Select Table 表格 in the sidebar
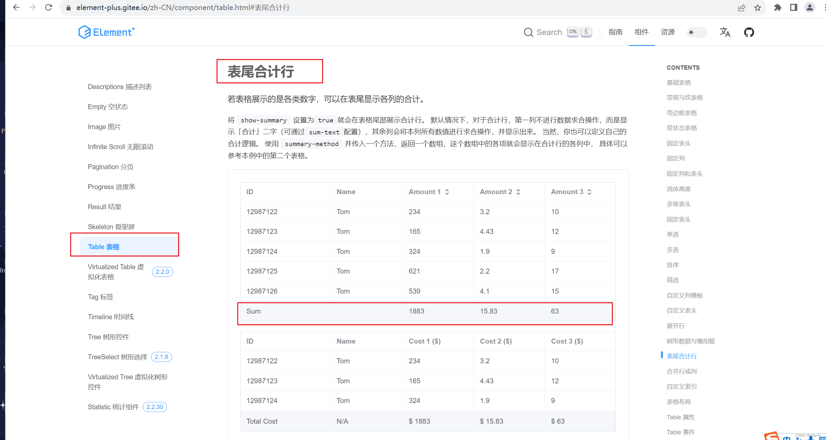Viewport: 826px width, 440px height. coord(104,247)
